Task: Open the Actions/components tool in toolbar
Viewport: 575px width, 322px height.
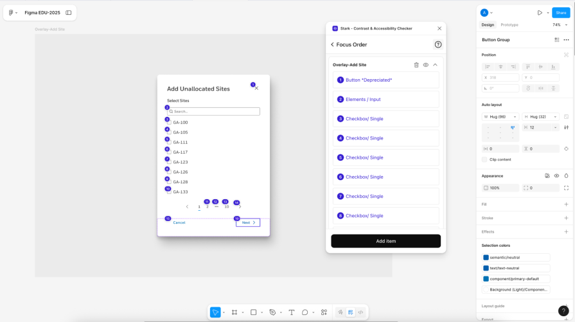Action: click(x=324, y=312)
